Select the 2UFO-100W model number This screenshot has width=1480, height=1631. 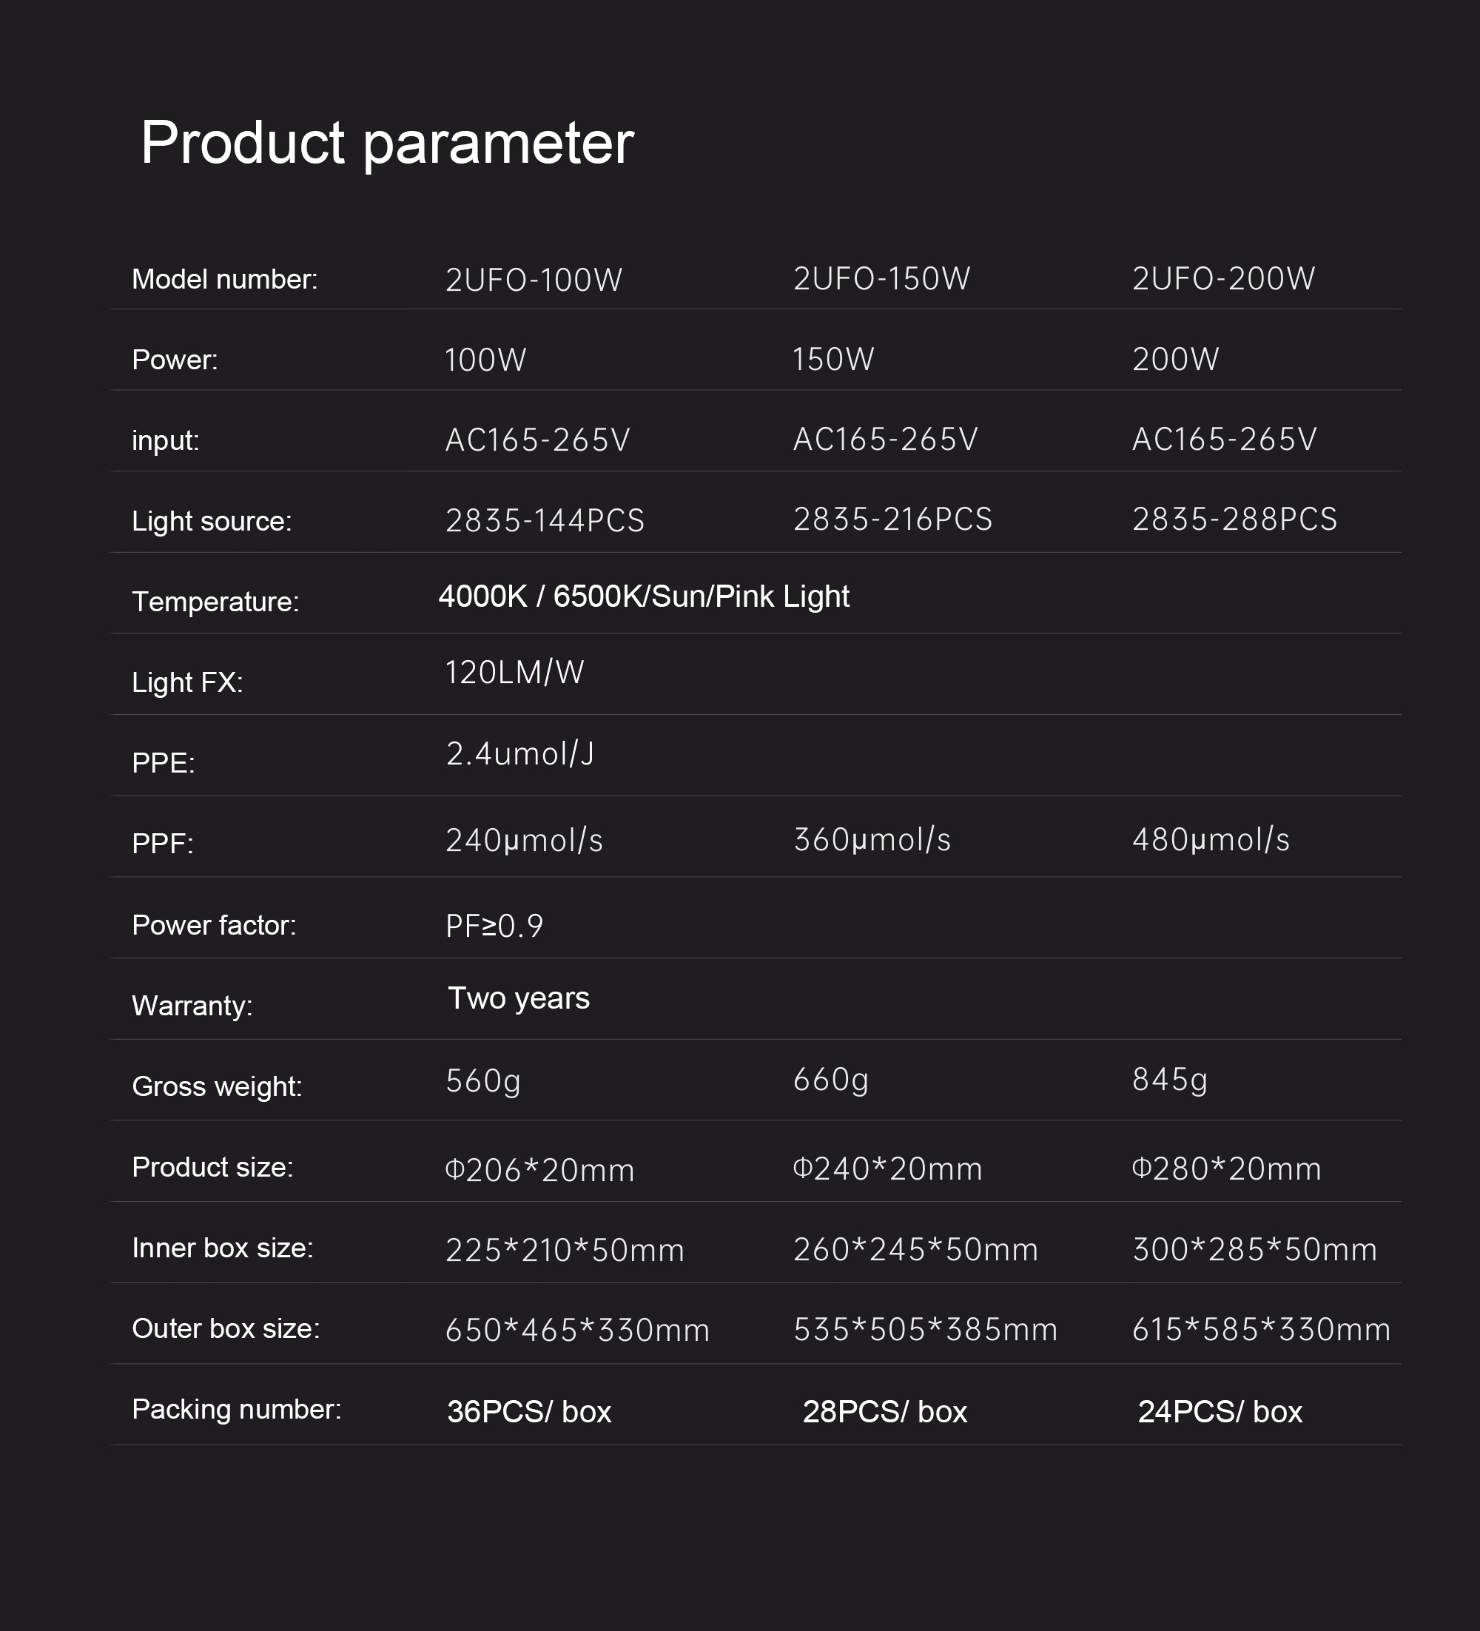[x=534, y=280]
